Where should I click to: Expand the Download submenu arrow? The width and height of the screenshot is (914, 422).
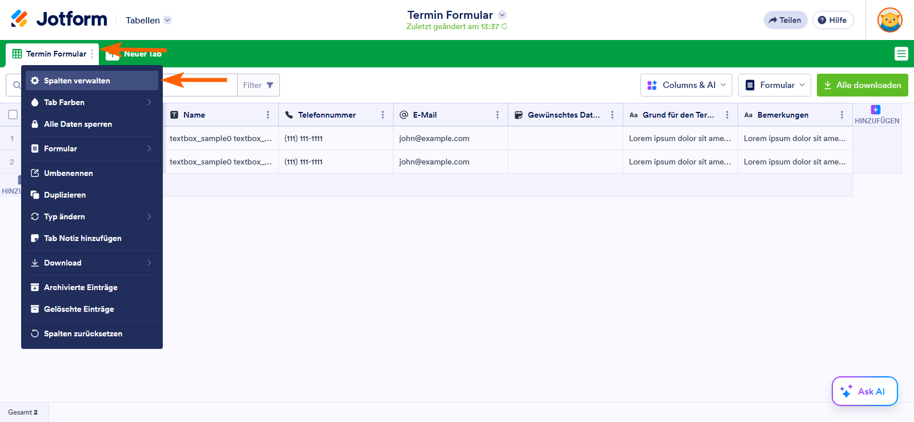(x=149, y=263)
